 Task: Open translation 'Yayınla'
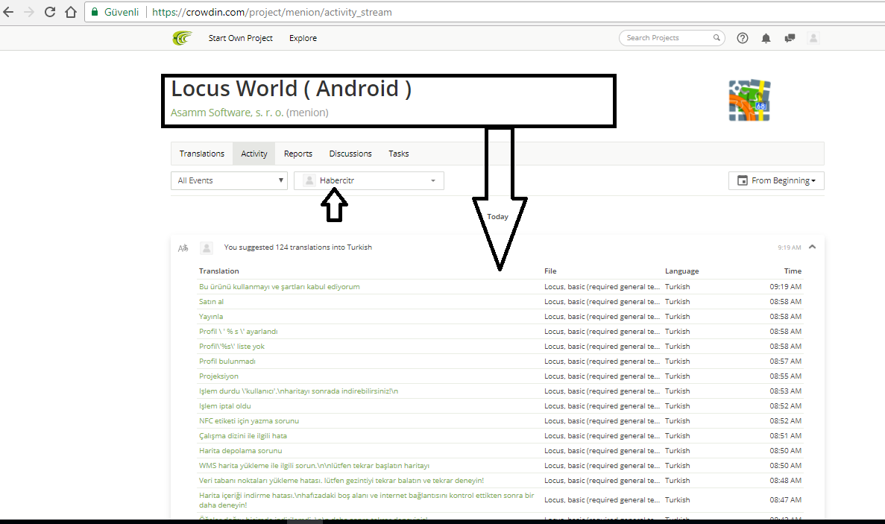click(x=211, y=317)
